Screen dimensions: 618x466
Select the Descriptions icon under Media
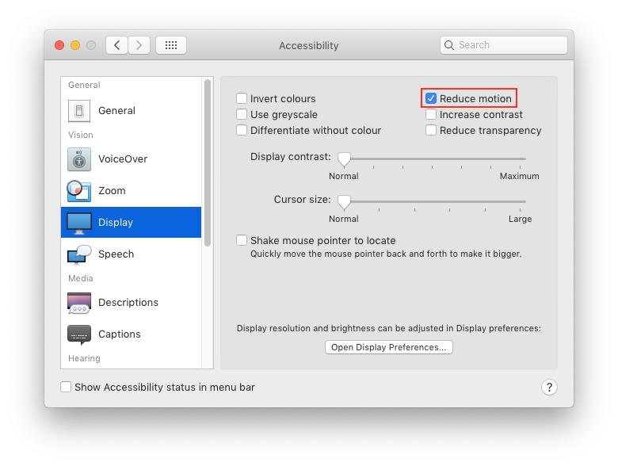pos(79,303)
